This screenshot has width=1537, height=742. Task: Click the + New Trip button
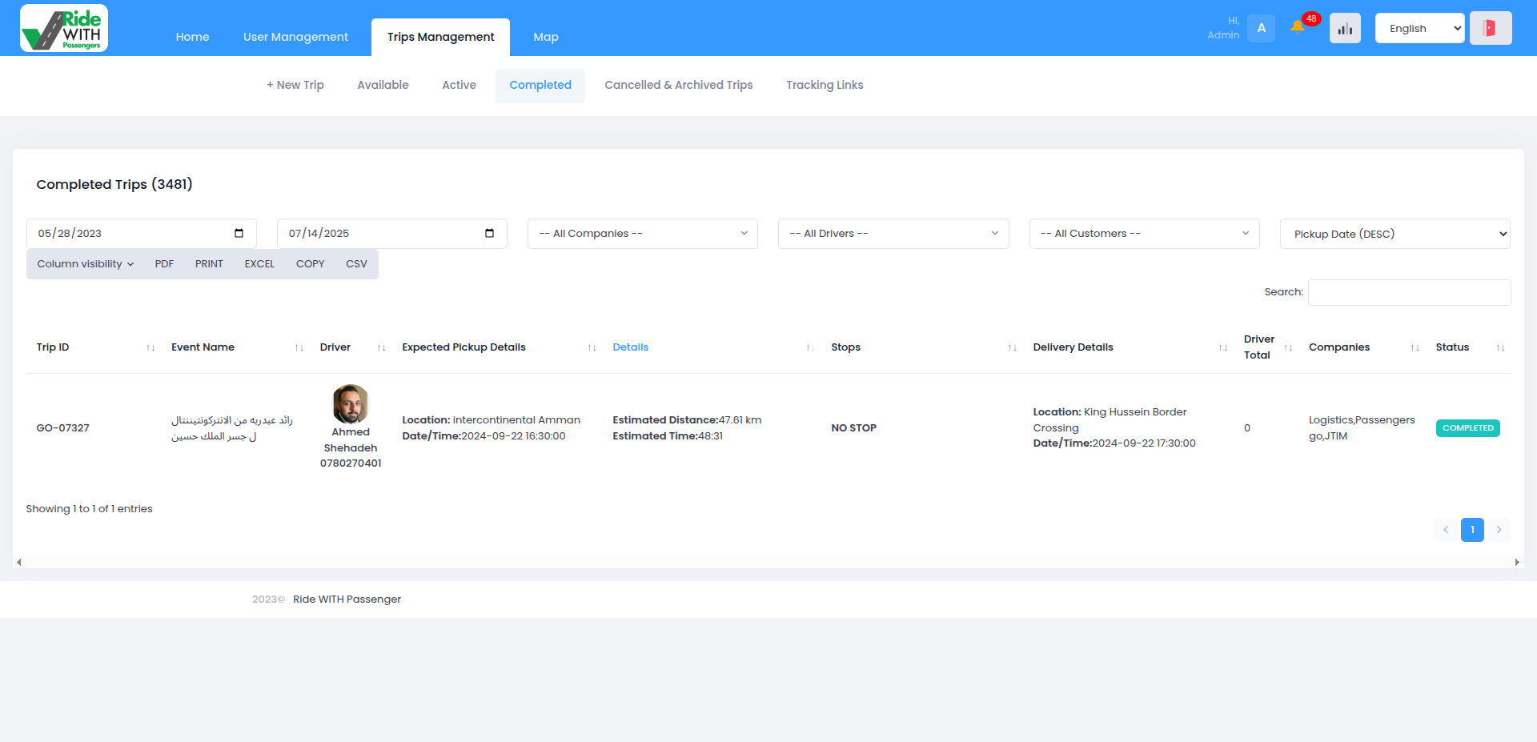point(295,85)
